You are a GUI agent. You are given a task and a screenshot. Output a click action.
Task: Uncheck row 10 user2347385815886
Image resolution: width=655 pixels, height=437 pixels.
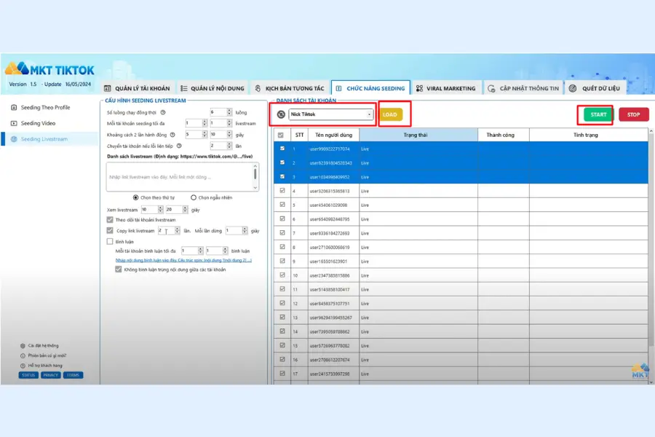coord(282,275)
